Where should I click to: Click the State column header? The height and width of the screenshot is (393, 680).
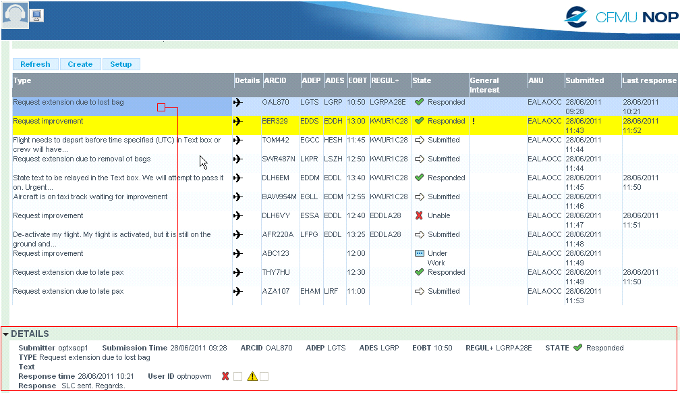(422, 80)
